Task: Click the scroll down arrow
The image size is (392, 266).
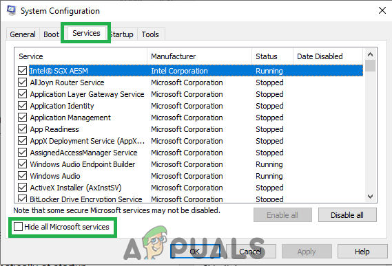Action: 370,197
